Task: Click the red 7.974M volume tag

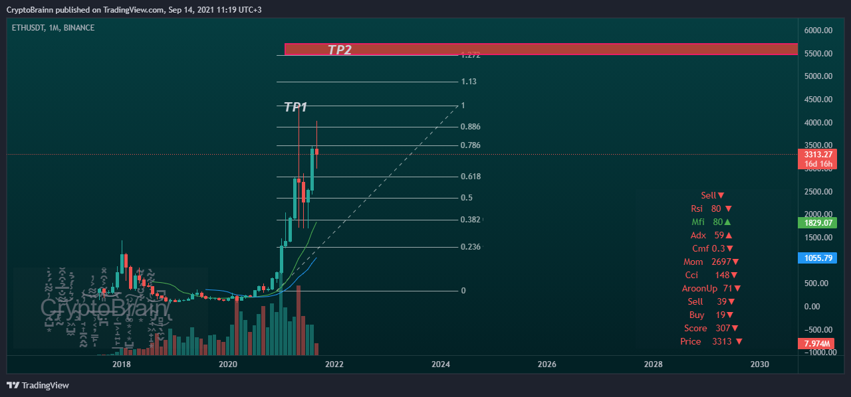Action: (x=816, y=344)
